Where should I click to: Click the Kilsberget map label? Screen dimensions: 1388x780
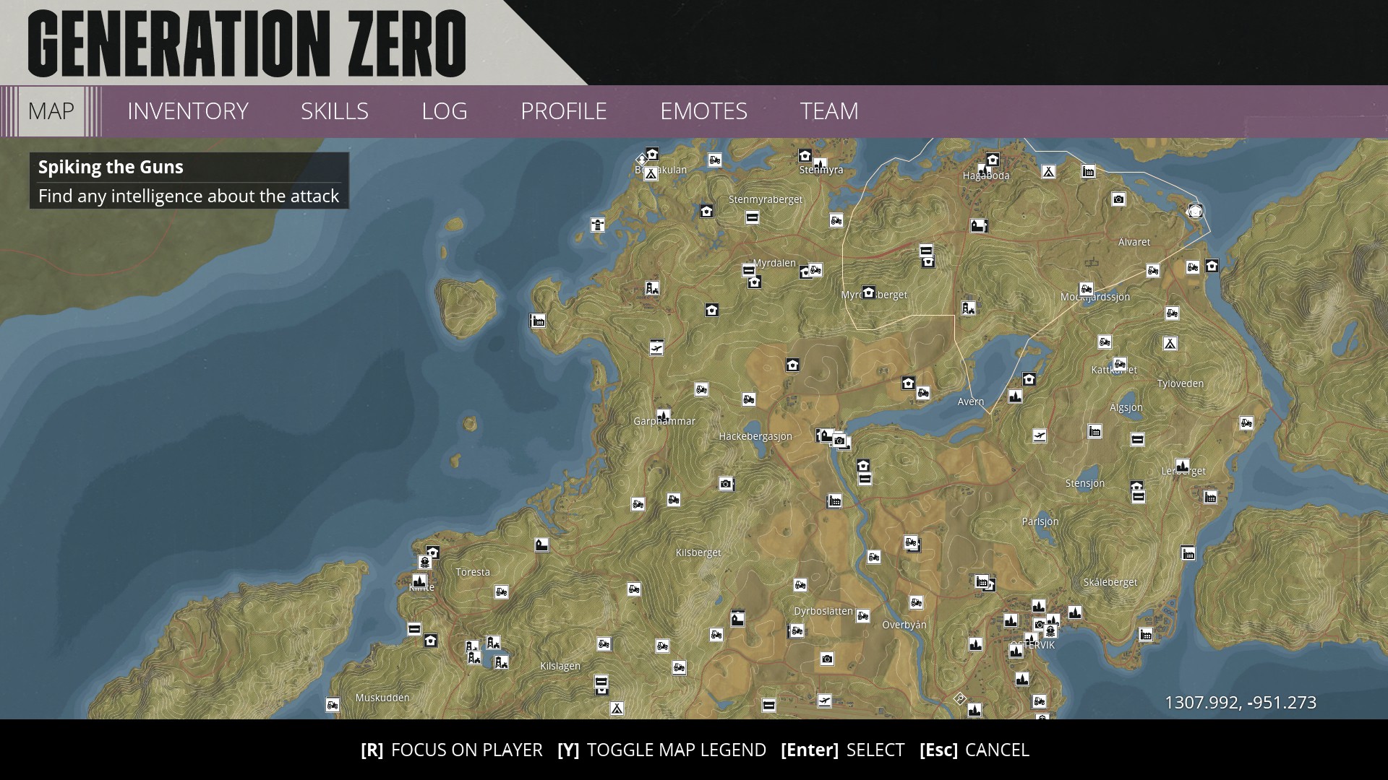pos(698,553)
